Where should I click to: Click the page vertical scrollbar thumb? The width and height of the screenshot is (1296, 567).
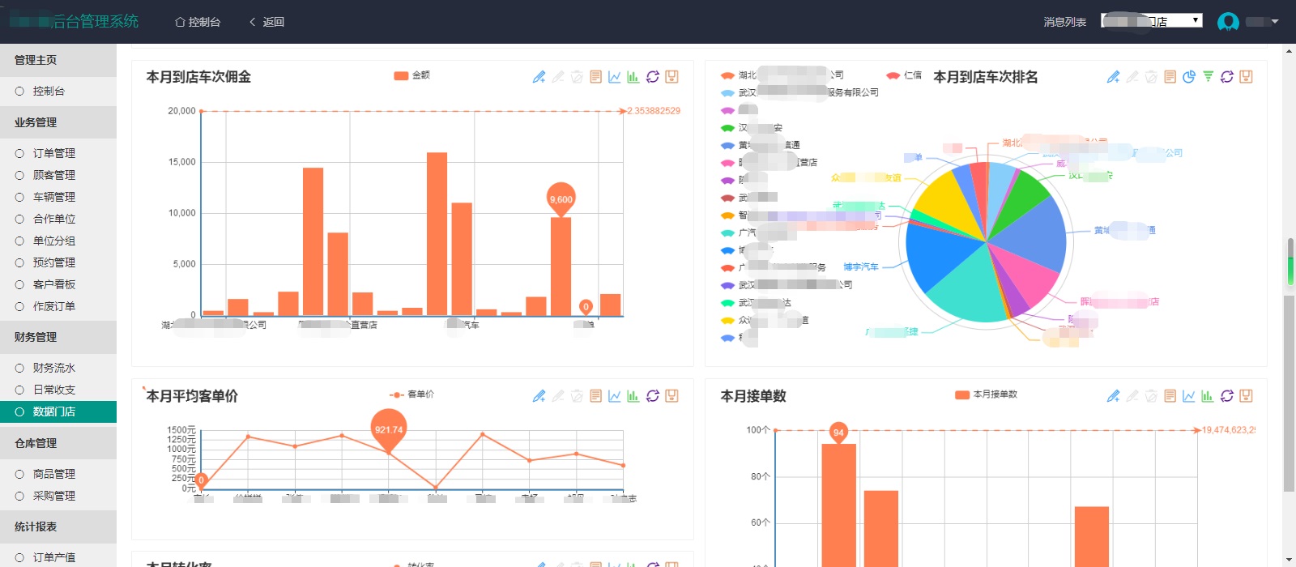[x=1289, y=394]
